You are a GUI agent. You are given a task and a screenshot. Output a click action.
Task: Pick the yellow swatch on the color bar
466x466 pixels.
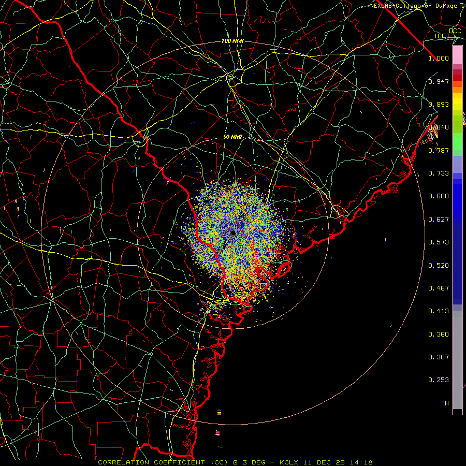coord(457,101)
